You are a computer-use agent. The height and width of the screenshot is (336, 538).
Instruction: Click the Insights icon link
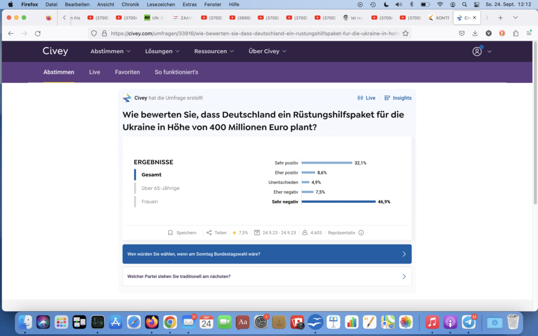pyautogui.click(x=387, y=98)
